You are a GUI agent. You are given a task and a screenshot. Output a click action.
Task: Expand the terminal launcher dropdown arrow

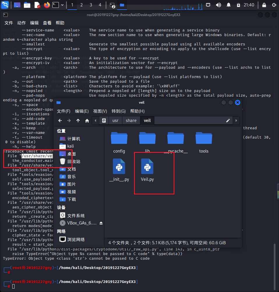(x=62, y=5)
